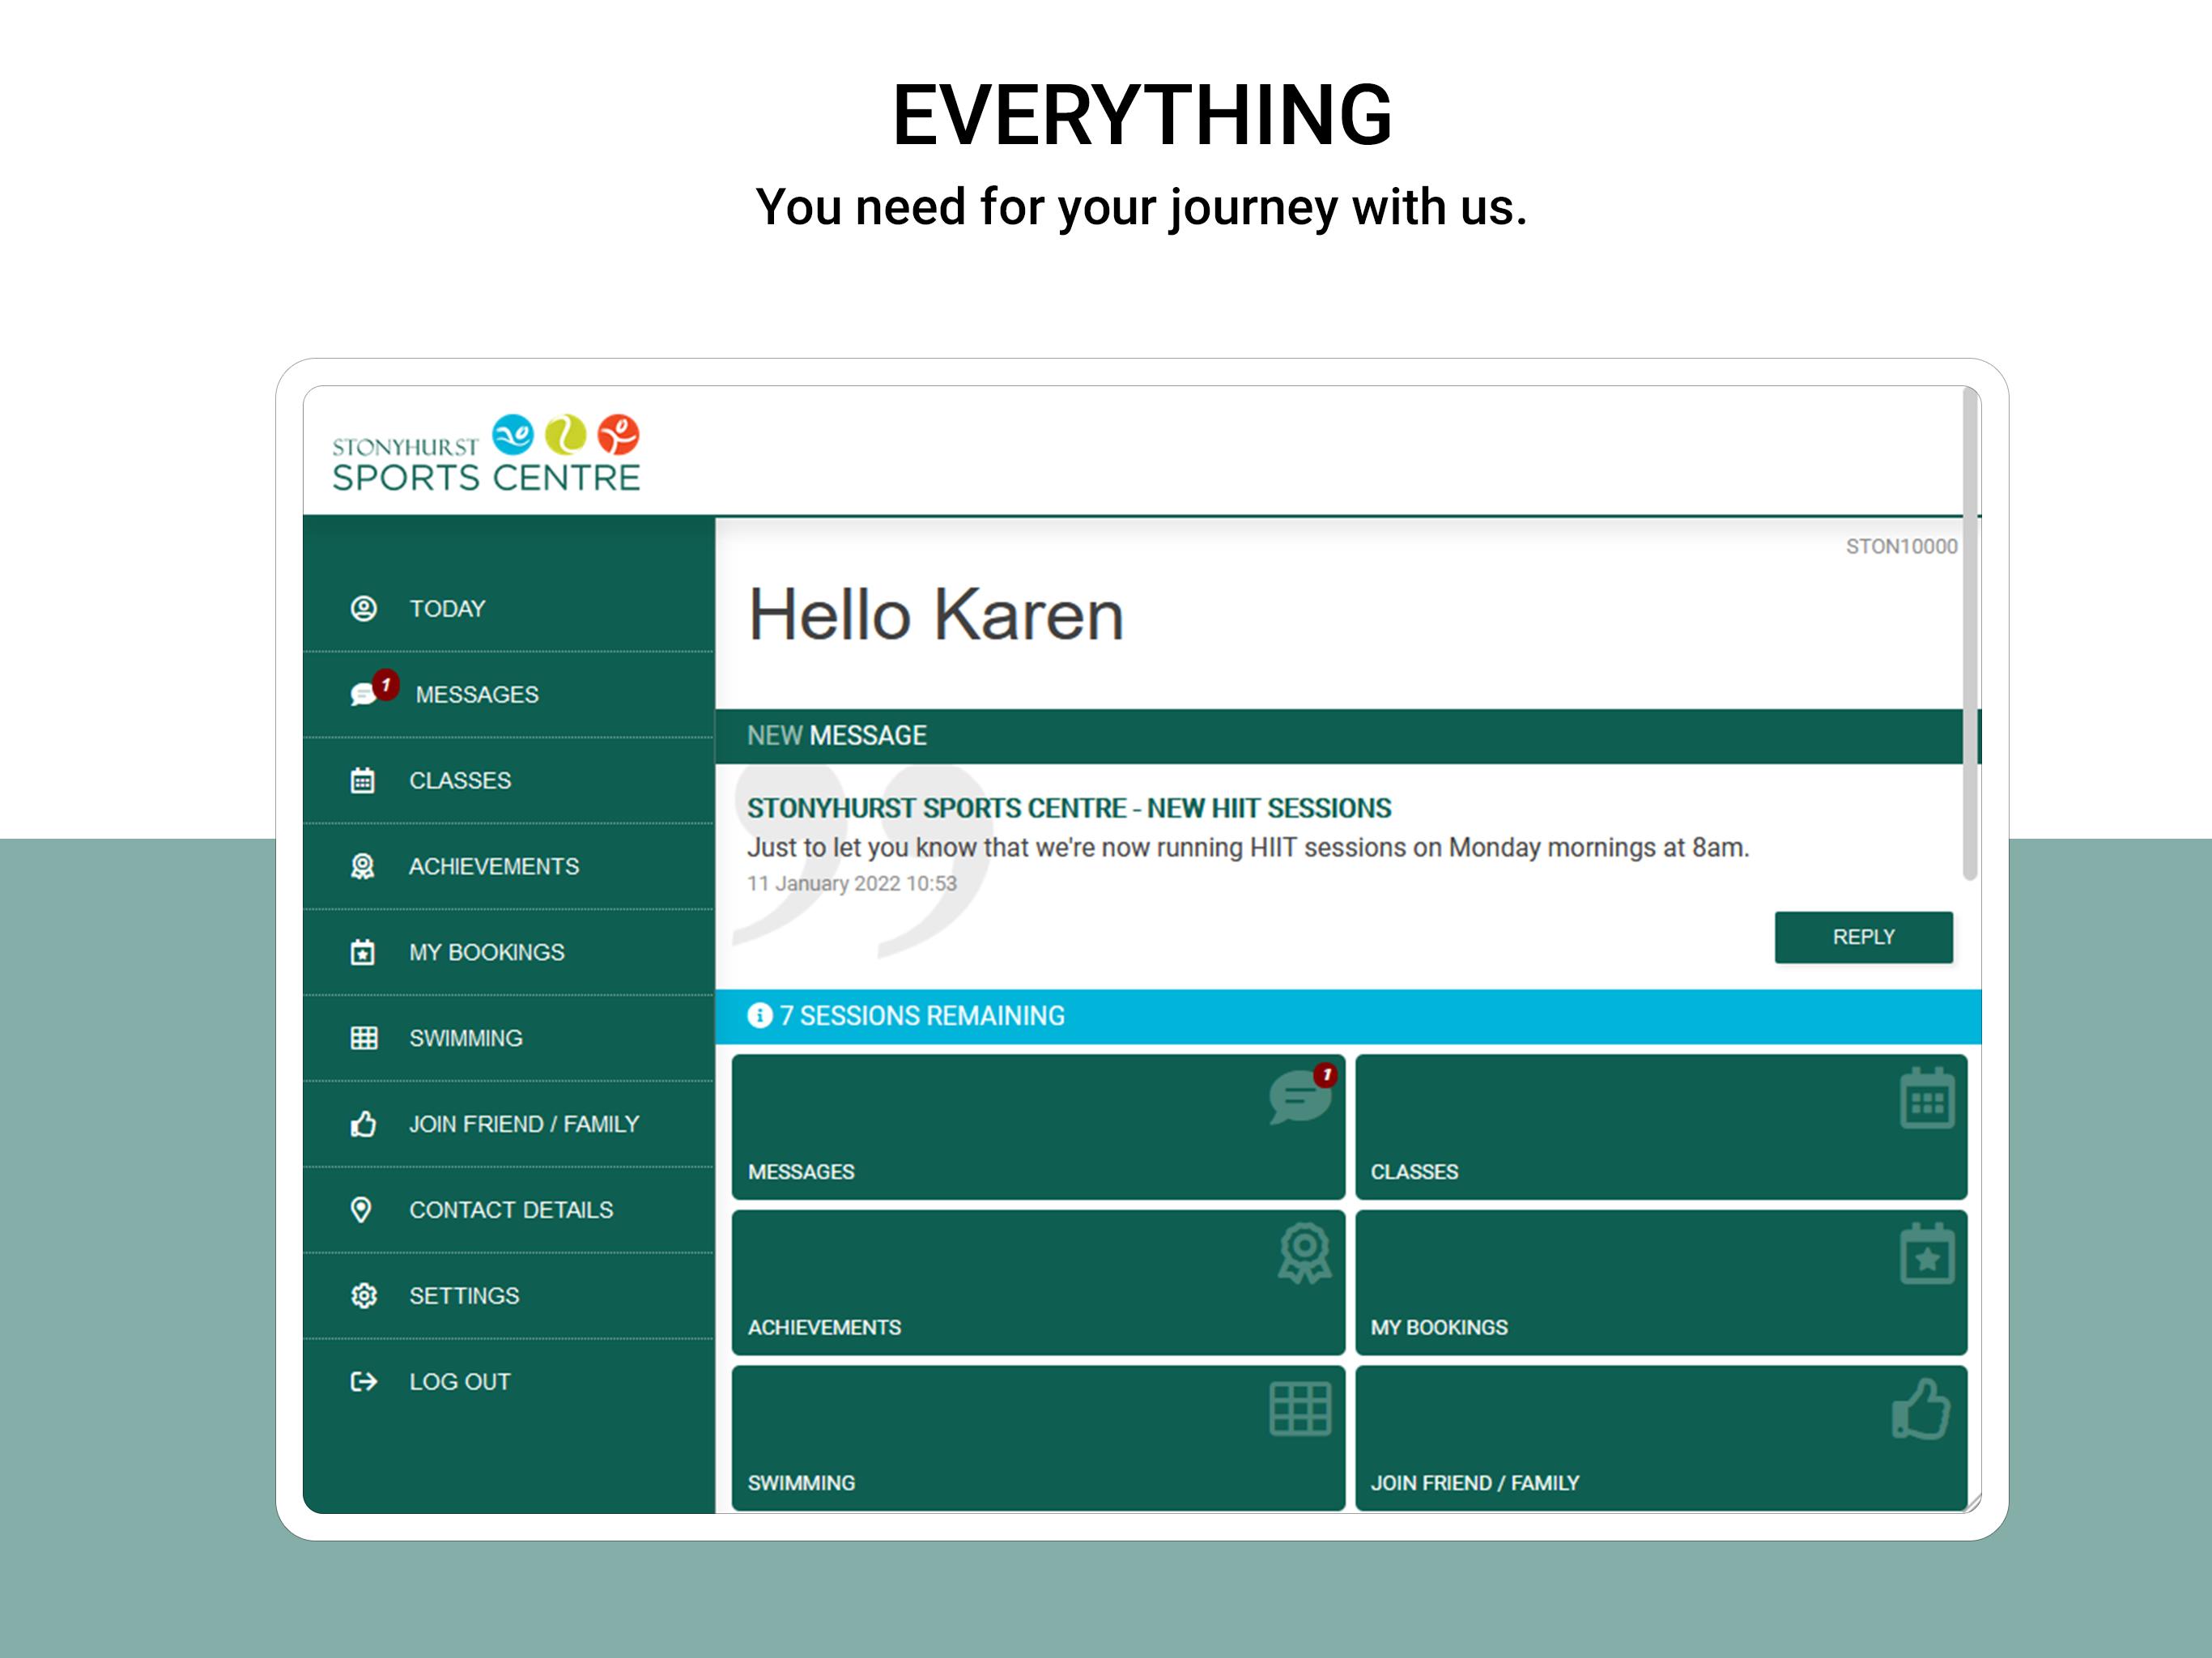Screen dimensions: 2212x1658
Task: Reply to the HIIT sessions message
Action: coord(1864,937)
